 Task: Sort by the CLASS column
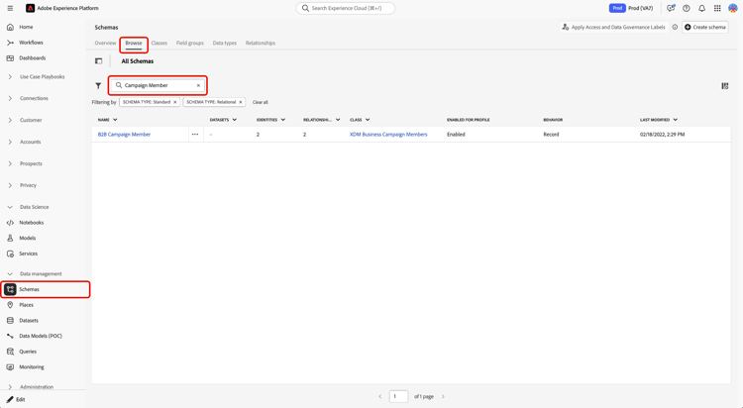click(x=360, y=120)
